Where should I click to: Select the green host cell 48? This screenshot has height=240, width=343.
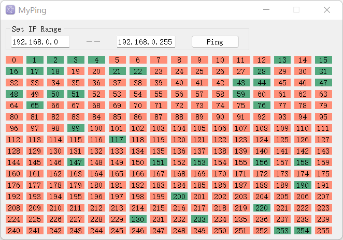(x=14, y=94)
